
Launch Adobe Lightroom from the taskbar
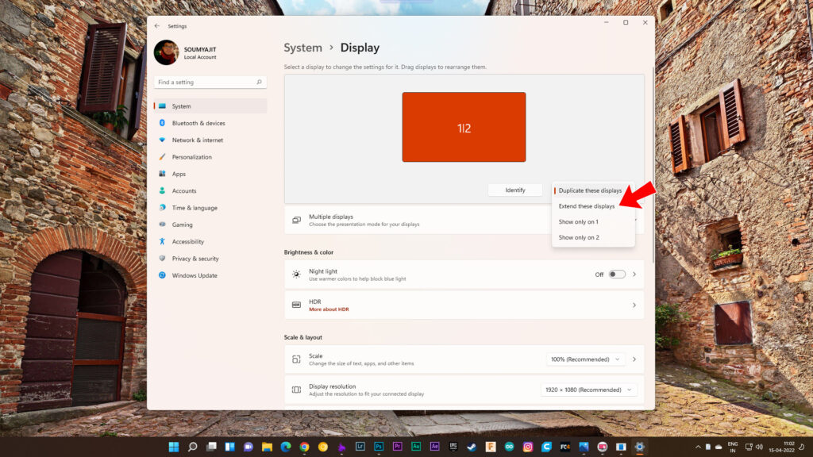pos(360,447)
